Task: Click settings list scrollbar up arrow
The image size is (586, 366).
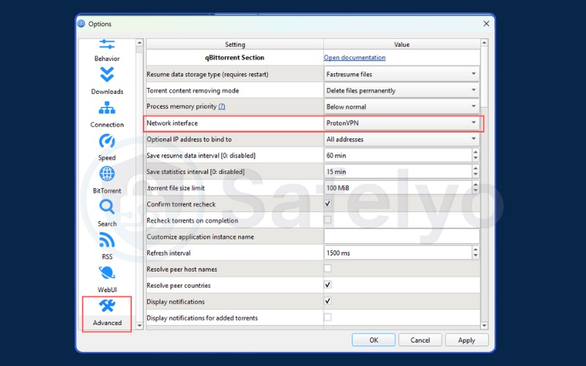Action: (x=484, y=42)
